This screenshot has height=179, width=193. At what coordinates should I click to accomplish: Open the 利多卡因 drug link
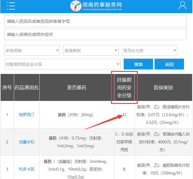pyautogui.click(x=27, y=169)
